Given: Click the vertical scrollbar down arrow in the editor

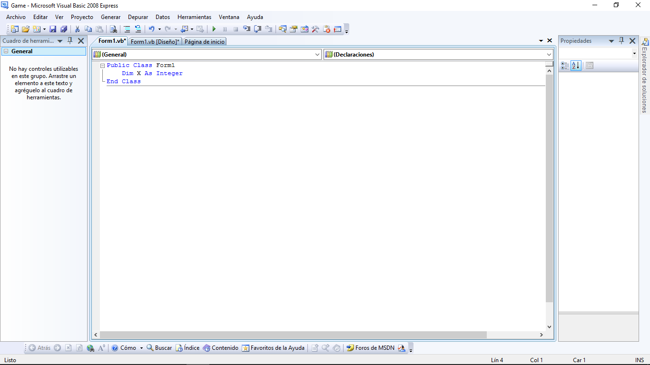Looking at the screenshot, I should pos(550,327).
